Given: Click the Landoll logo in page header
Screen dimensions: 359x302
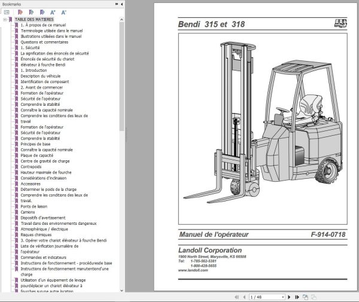Looking at the screenshot, I should coord(340,23).
